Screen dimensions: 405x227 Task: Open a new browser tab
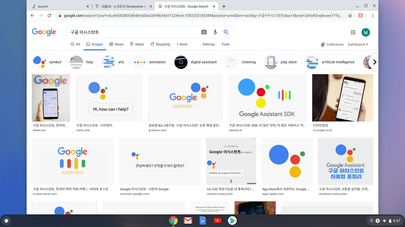[x=224, y=6]
